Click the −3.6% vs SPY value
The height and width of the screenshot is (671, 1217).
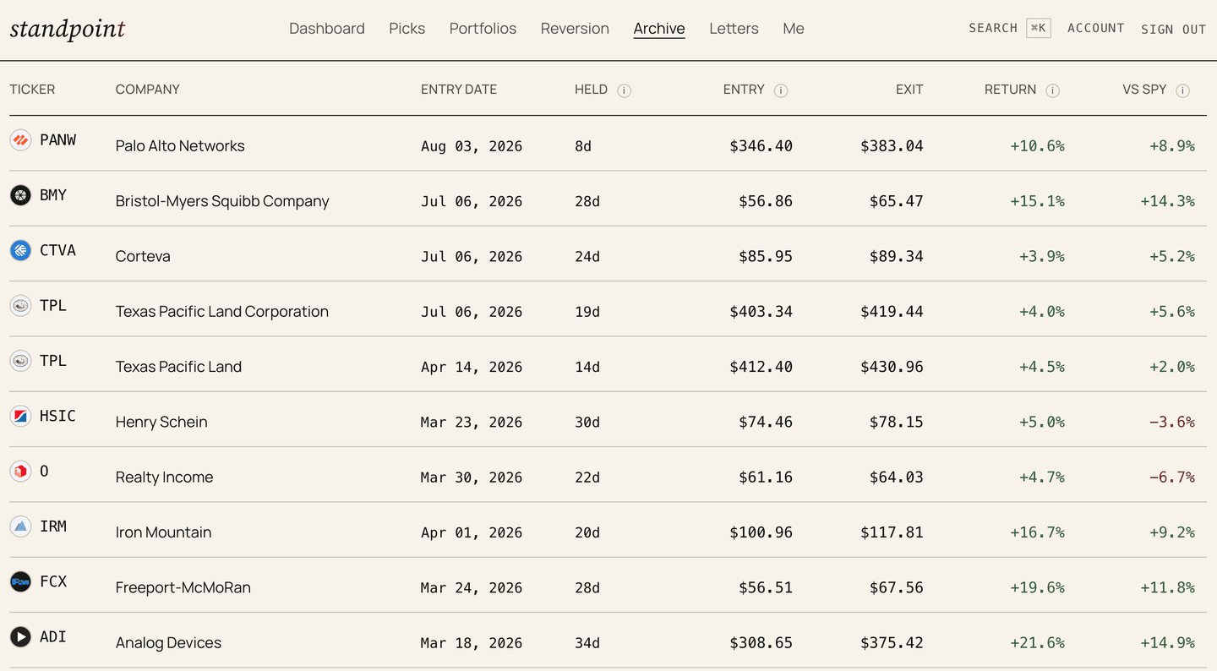click(x=1172, y=422)
